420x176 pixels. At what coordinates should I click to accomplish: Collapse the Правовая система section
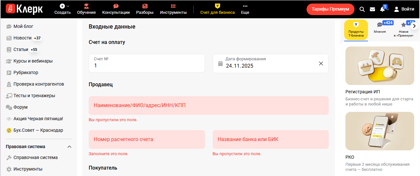[69, 147]
